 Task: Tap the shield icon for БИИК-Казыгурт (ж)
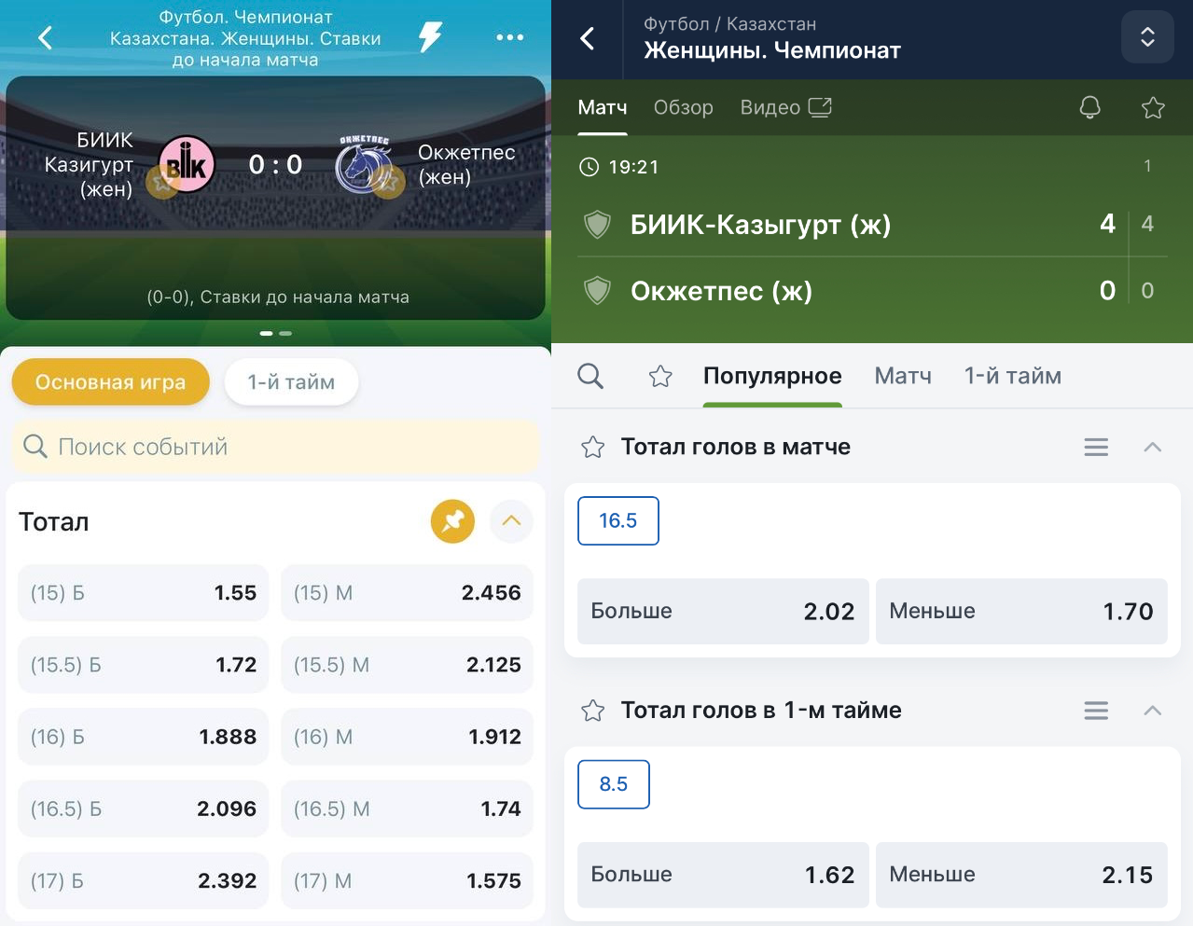(x=597, y=225)
